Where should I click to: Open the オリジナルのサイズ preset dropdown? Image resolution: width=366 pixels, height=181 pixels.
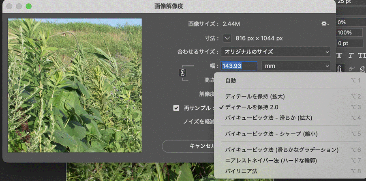[x=276, y=52]
